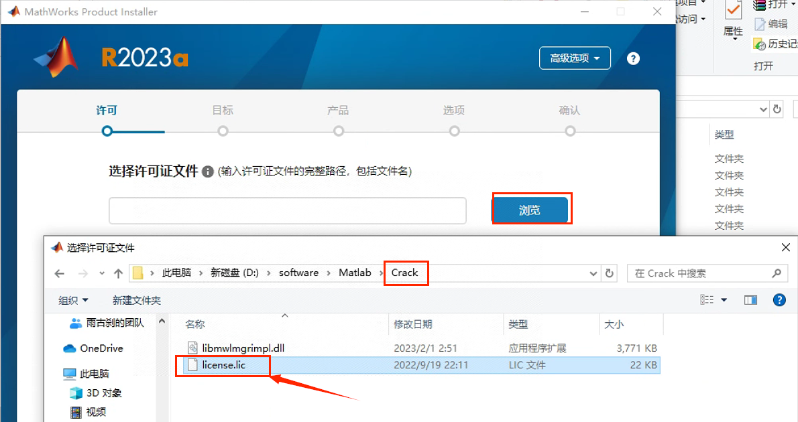Open the 高级选项 dropdown
The image size is (798, 422).
[x=575, y=58]
